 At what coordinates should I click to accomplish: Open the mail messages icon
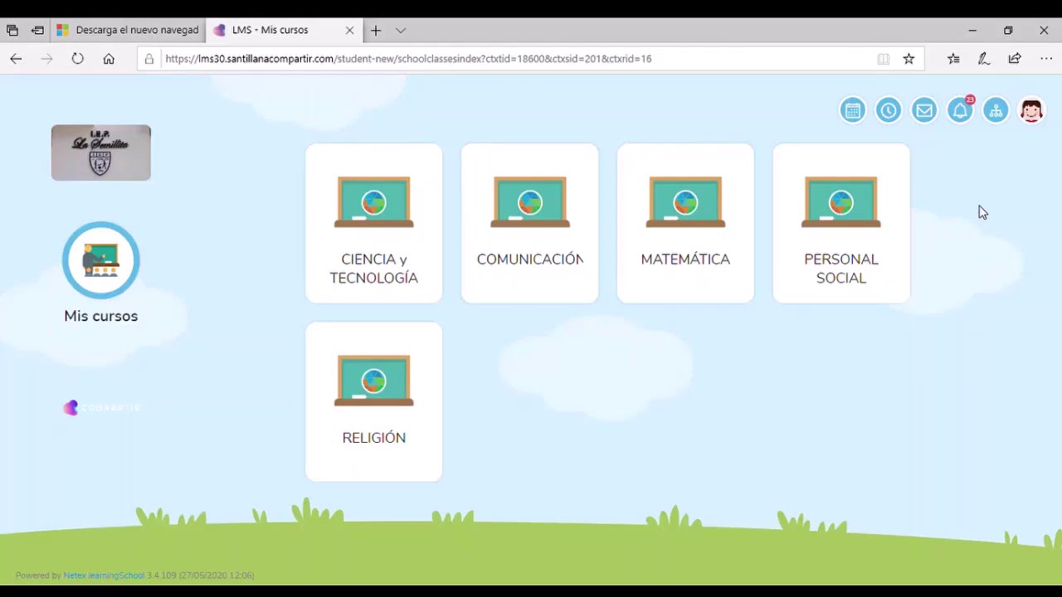pos(924,110)
